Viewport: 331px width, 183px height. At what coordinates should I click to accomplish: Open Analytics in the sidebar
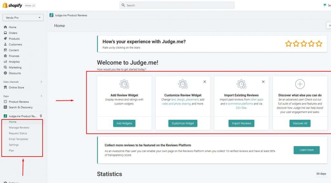14,62
